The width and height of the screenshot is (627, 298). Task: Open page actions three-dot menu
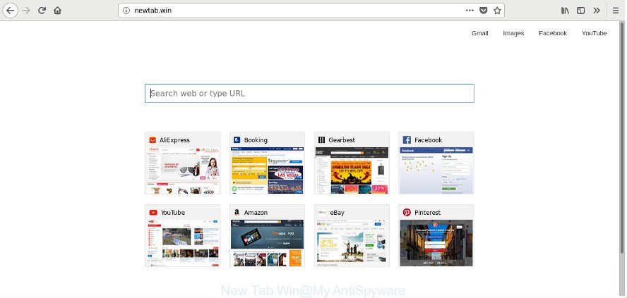[x=470, y=11]
